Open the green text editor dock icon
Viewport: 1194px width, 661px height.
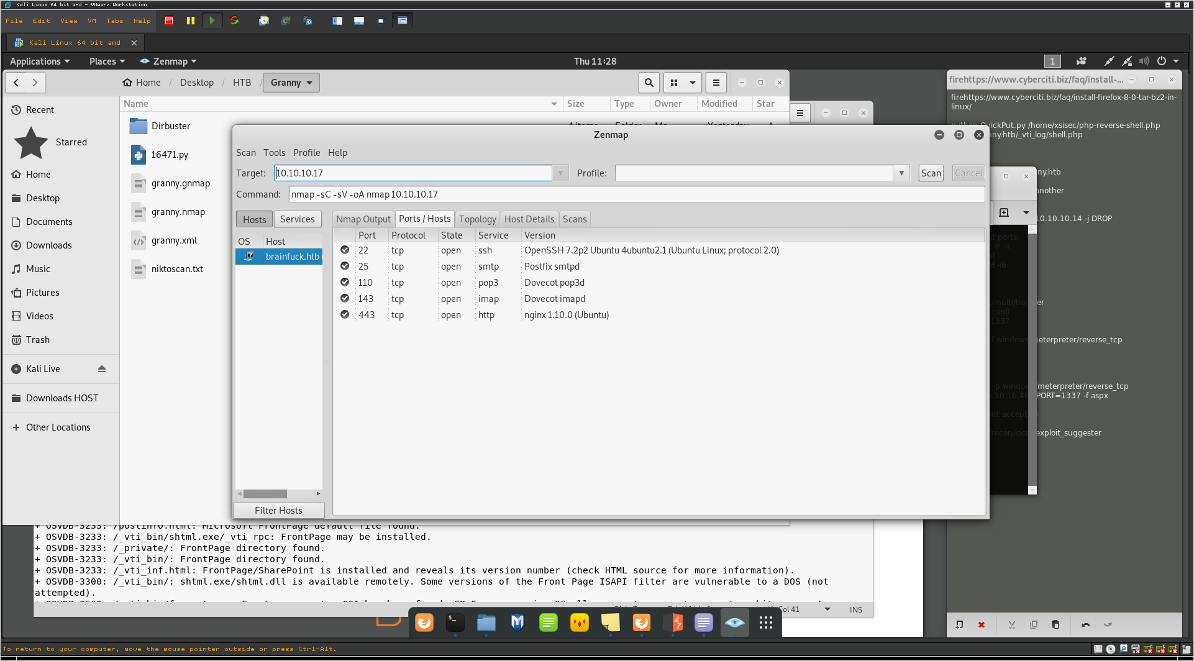[x=549, y=622]
